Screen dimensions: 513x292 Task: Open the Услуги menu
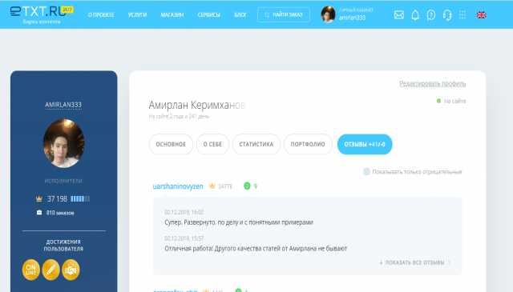pyautogui.click(x=137, y=15)
